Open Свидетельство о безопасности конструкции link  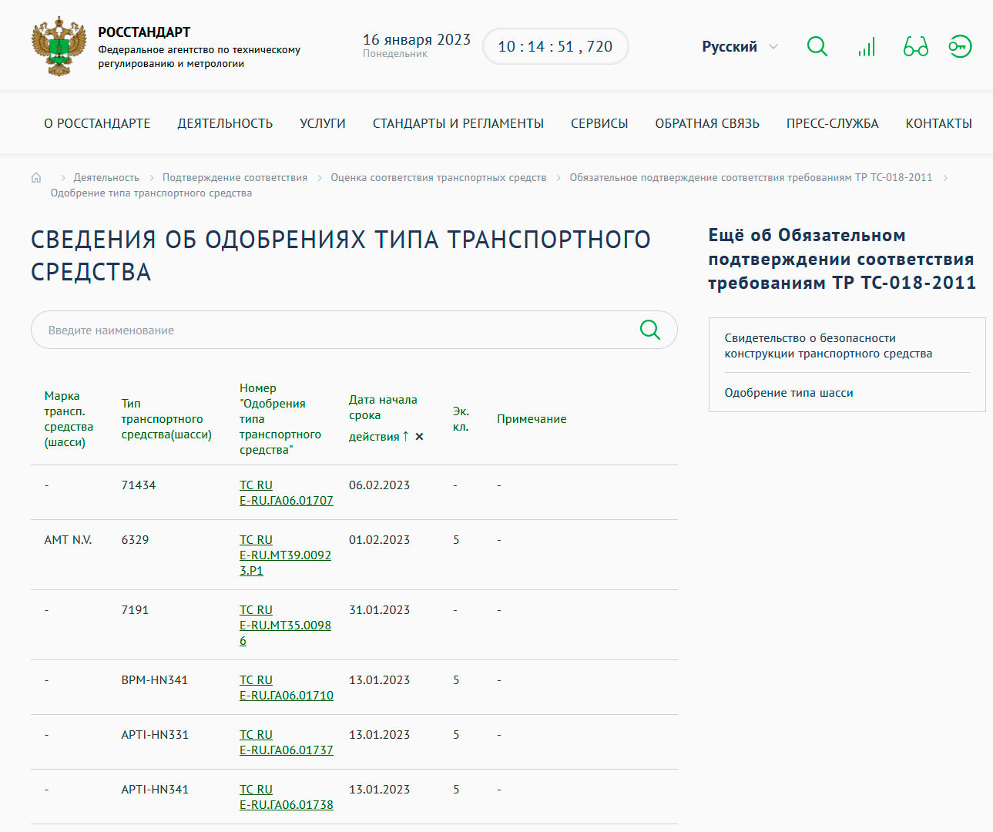827,346
